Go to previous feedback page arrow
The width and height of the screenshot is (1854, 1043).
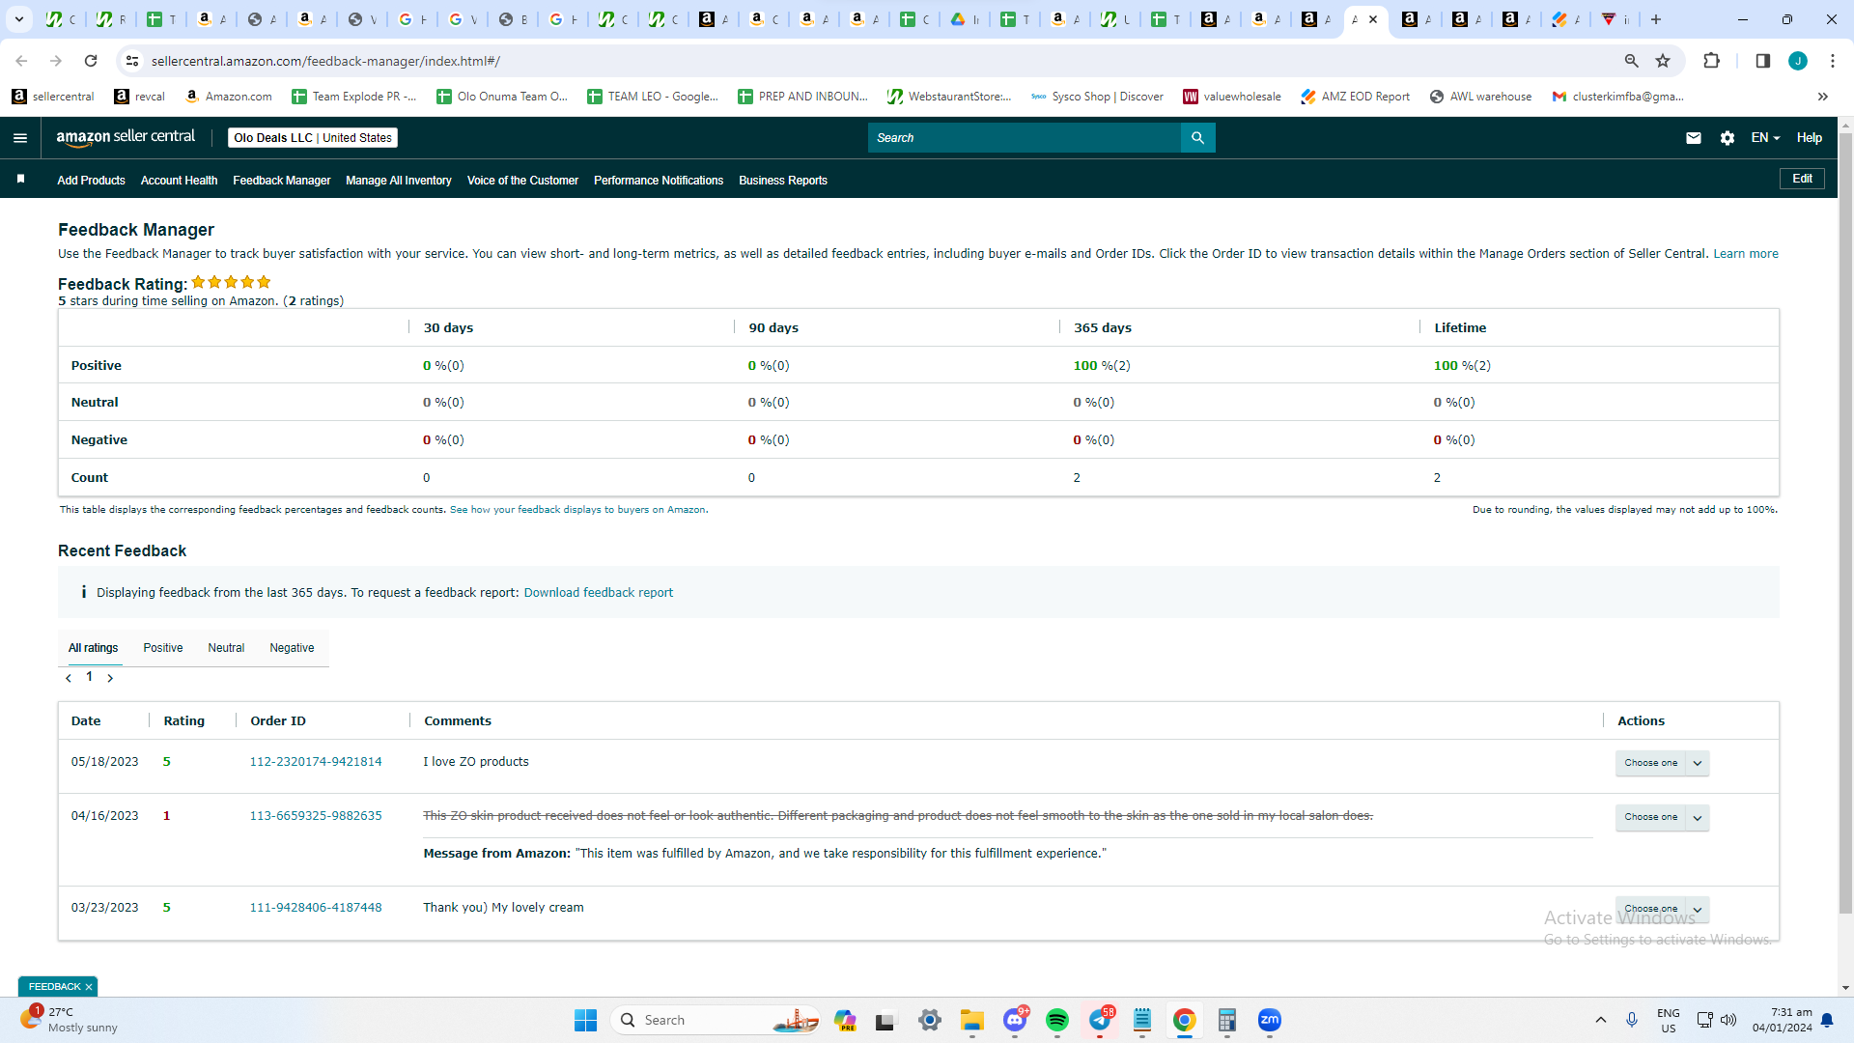[69, 678]
